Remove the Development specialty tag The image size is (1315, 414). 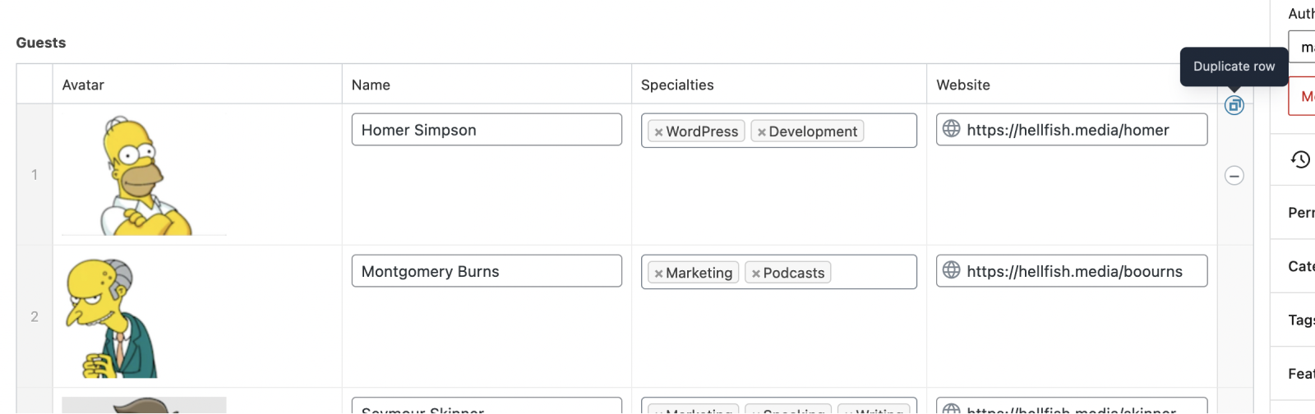[x=762, y=132]
